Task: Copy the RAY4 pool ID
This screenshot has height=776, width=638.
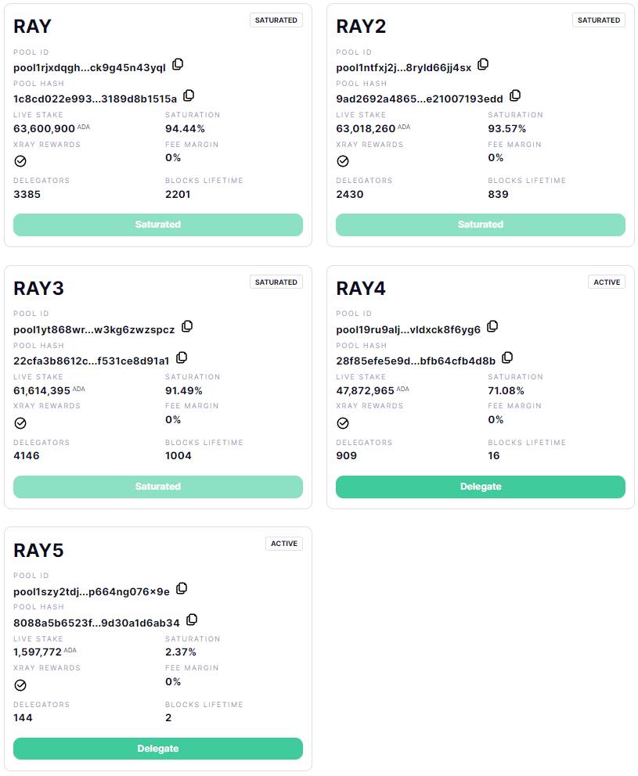Action: tap(492, 327)
